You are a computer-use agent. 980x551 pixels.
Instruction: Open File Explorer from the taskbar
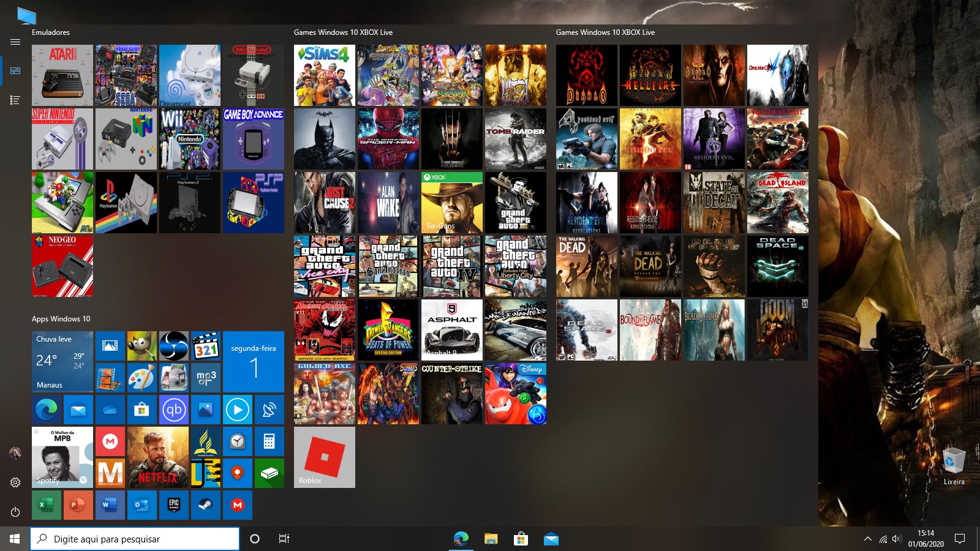(x=491, y=539)
